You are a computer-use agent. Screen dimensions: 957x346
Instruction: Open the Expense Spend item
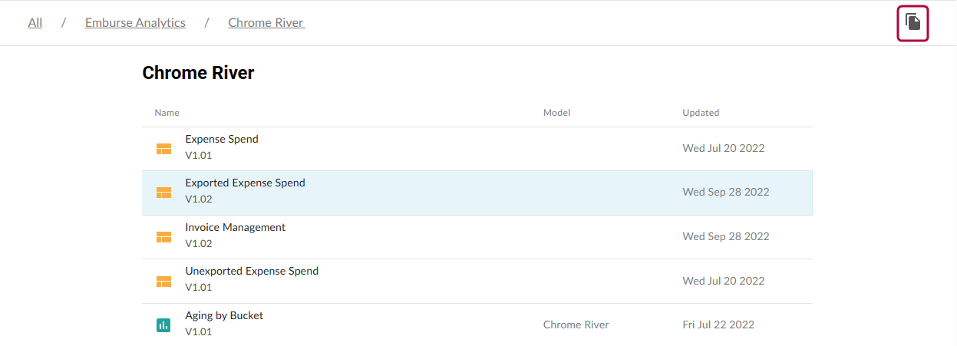point(222,139)
